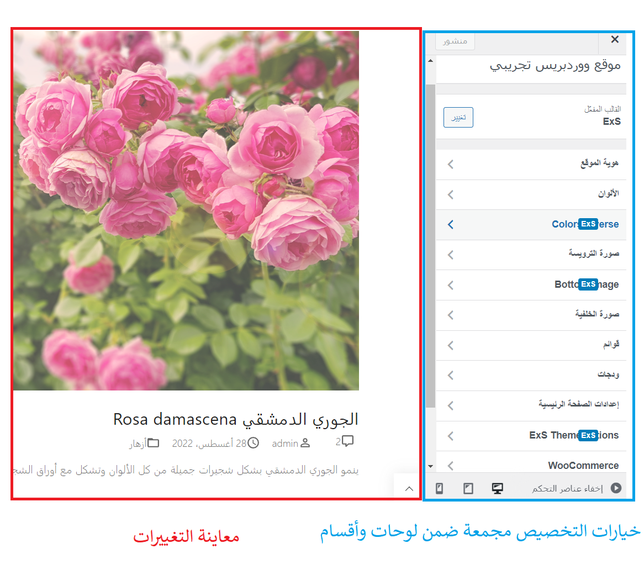The width and height of the screenshot is (644, 570).
Task: Switch preview to desktop monitor icon
Action: click(x=498, y=488)
